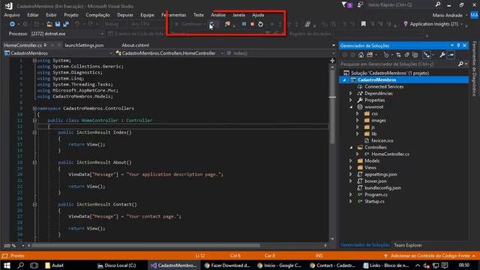
Task: Click the Save All toolbar icon
Action: pos(66,24)
